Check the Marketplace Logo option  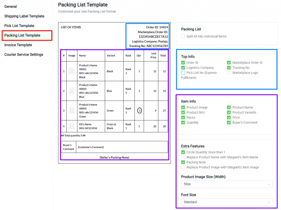click(x=229, y=73)
